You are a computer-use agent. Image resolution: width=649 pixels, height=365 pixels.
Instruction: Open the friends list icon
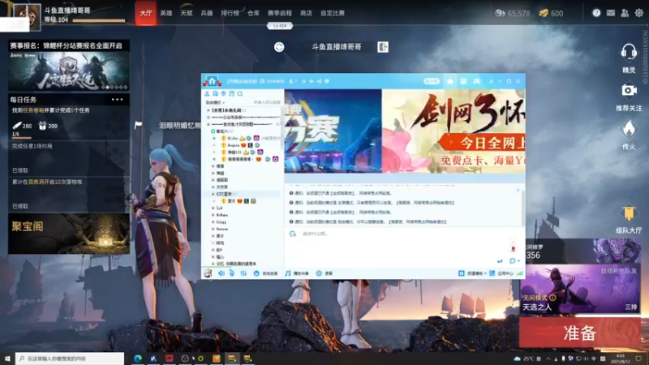coord(625,13)
